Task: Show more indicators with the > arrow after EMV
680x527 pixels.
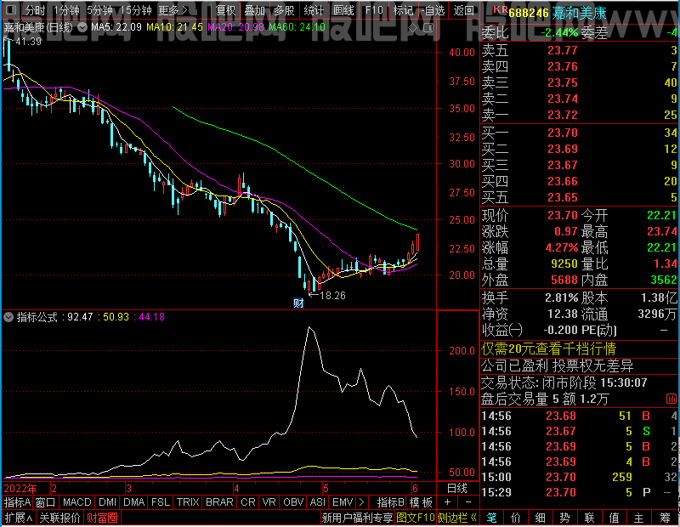Action: click(361, 502)
